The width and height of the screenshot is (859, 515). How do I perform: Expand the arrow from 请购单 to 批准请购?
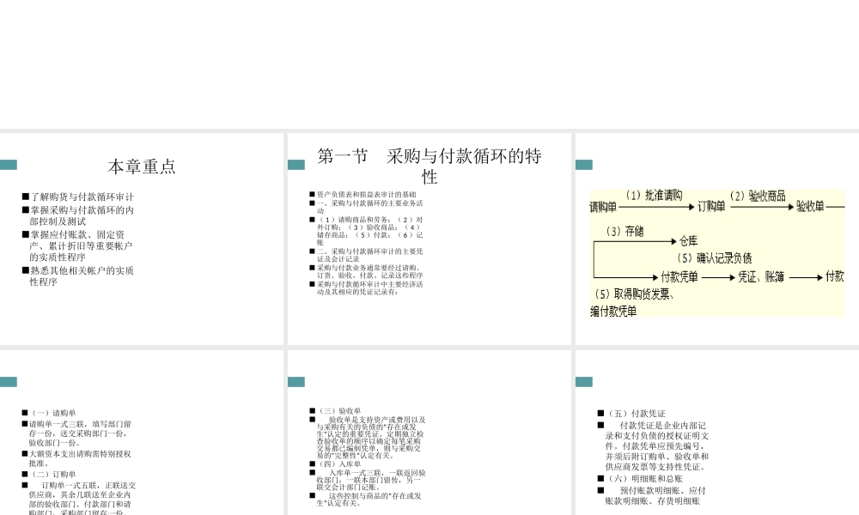[655, 207]
